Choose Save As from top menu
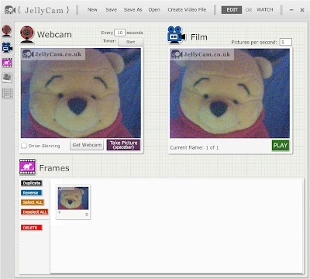 [133, 10]
